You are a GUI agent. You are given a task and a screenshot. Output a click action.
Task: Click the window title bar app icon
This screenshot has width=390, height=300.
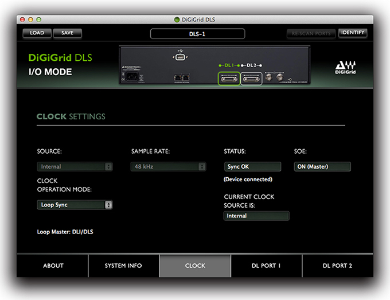coord(177,20)
